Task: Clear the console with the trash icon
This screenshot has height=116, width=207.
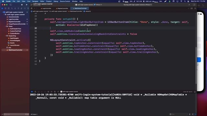Action: coord(190,114)
